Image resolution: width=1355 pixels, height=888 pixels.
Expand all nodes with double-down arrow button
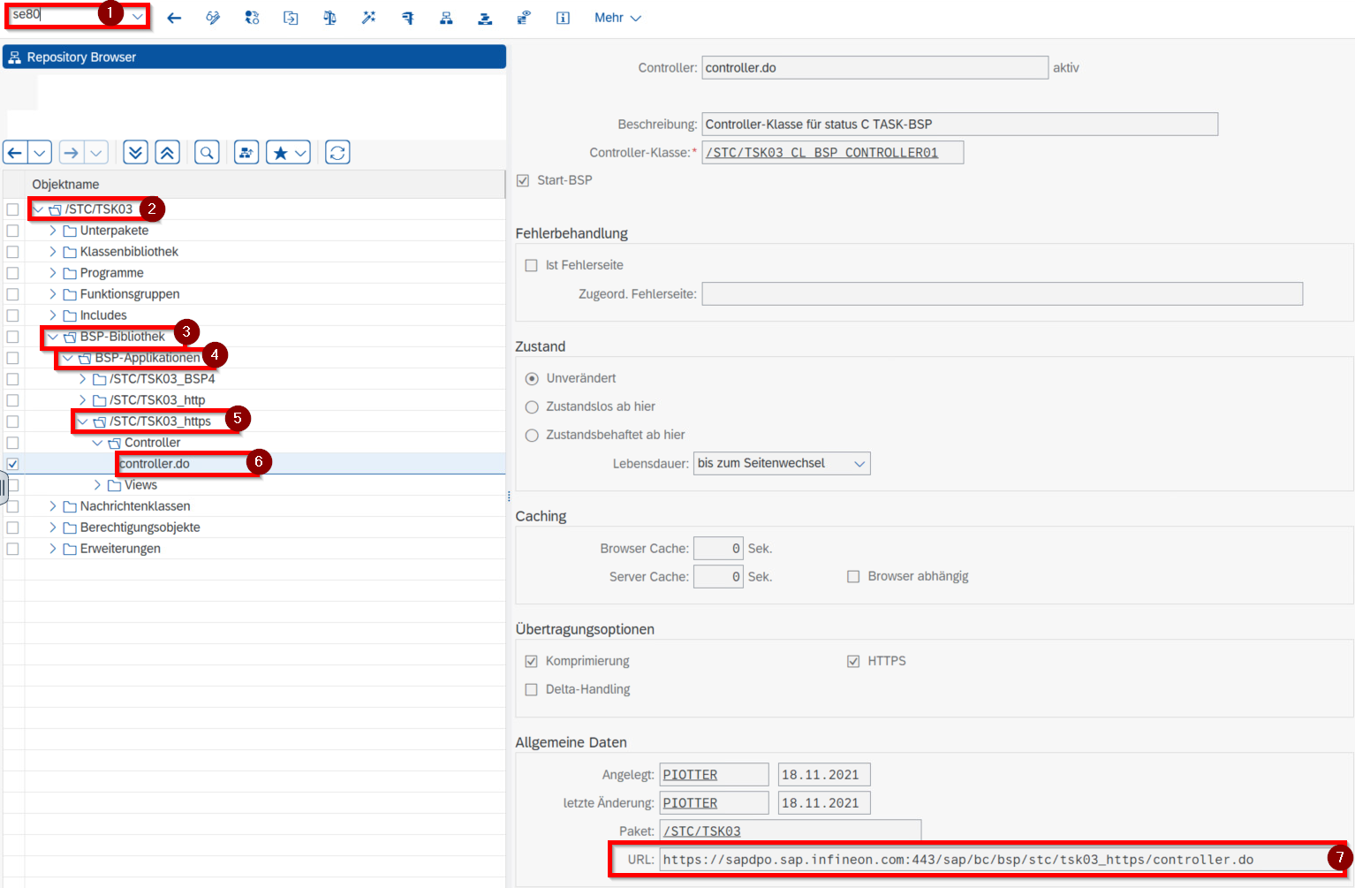[x=135, y=153]
